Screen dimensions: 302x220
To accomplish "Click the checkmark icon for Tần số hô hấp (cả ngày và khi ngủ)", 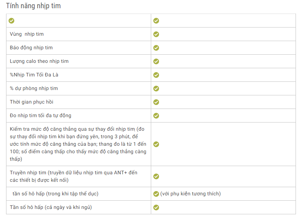I will pos(156,207).
